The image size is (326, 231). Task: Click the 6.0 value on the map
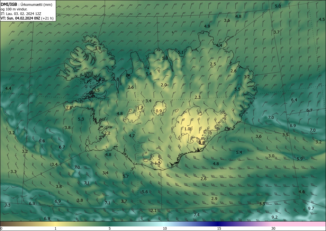(x=102, y=79)
